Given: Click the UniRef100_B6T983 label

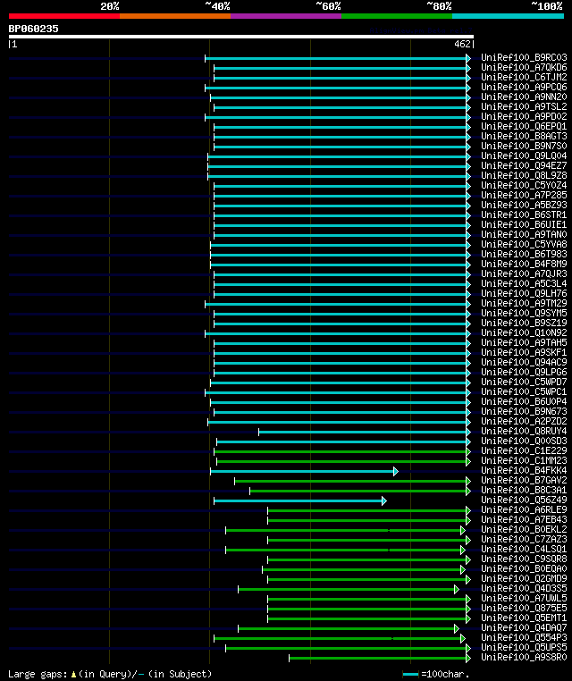Looking at the screenshot, I should coord(524,254).
